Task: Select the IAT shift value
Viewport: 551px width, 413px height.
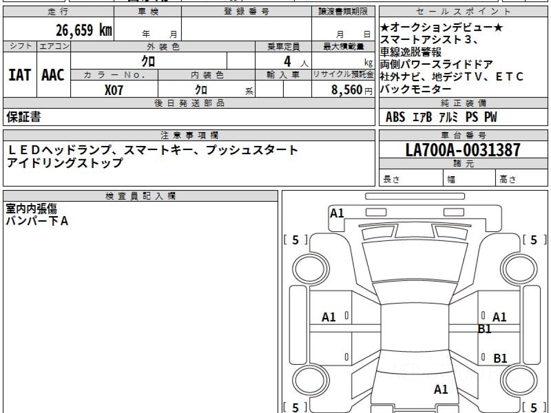Action: click(20, 75)
